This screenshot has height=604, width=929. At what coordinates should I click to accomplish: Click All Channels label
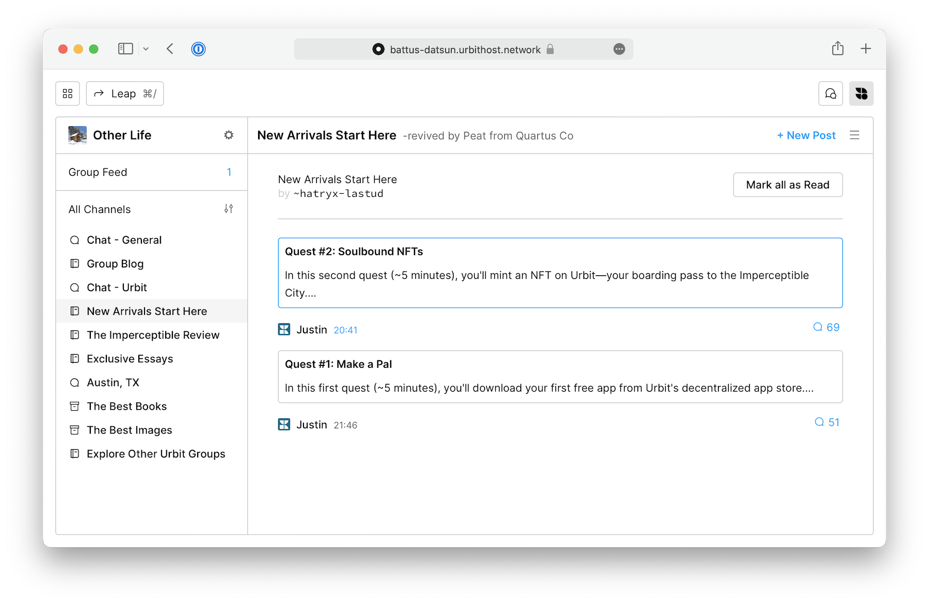click(100, 209)
